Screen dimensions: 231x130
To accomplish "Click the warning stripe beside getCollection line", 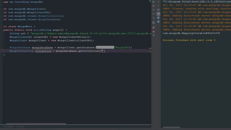I will [x=150, y=52].
